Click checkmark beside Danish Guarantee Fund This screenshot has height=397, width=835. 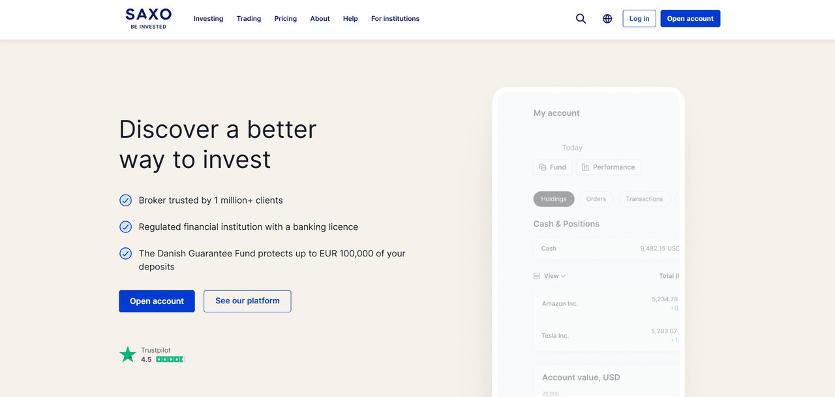coord(126,253)
